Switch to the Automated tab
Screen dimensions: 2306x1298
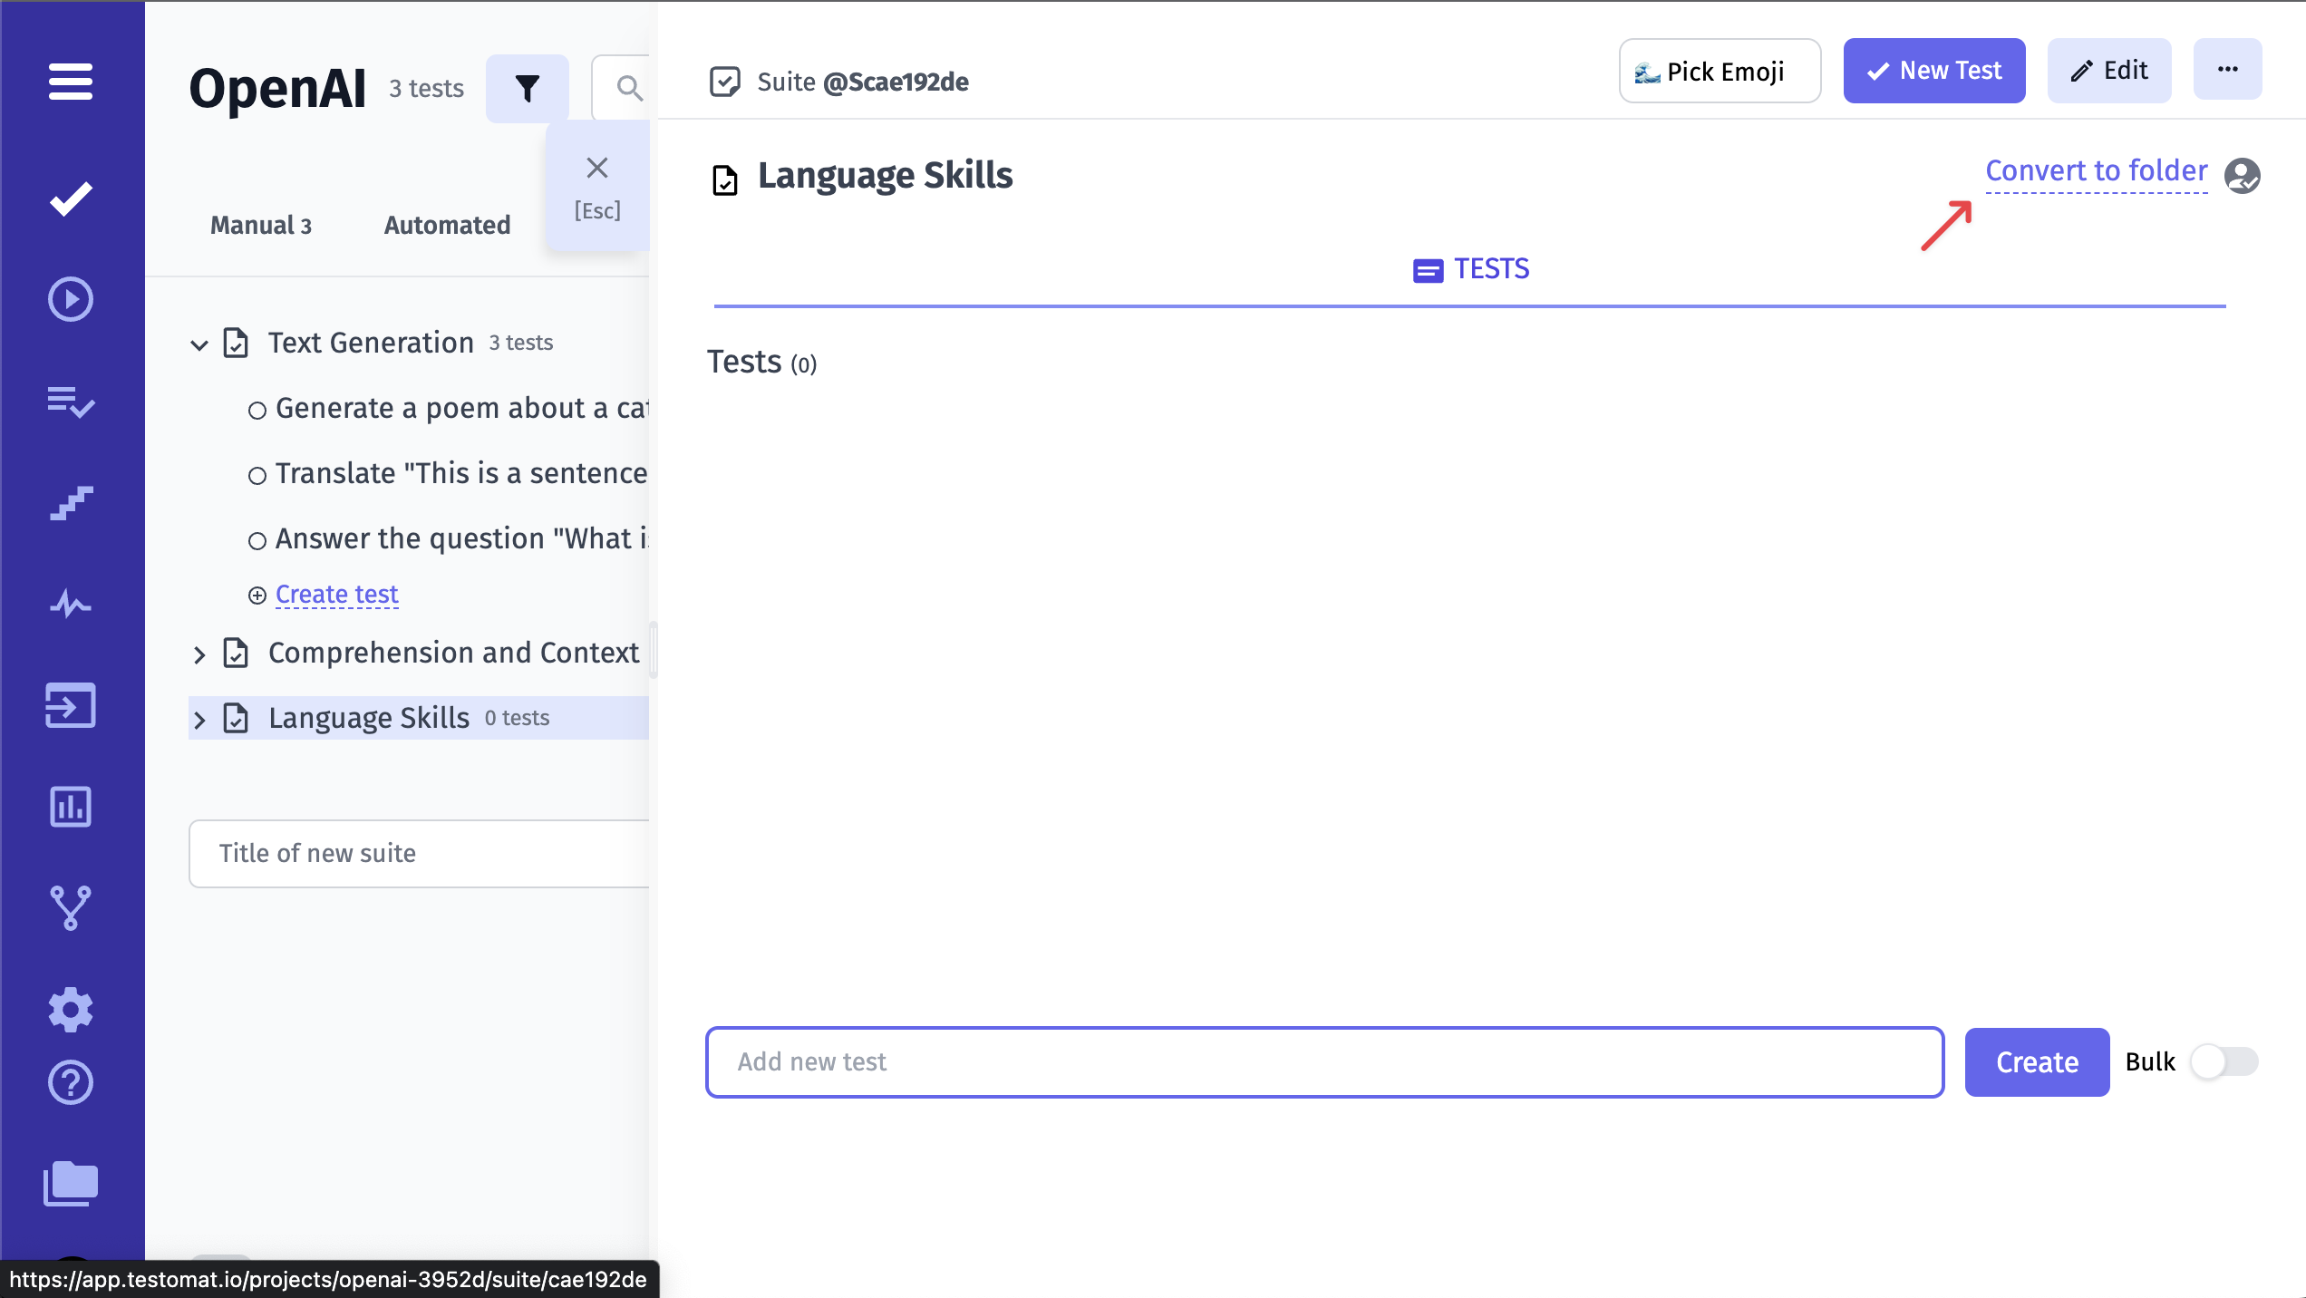click(x=446, y=226)
